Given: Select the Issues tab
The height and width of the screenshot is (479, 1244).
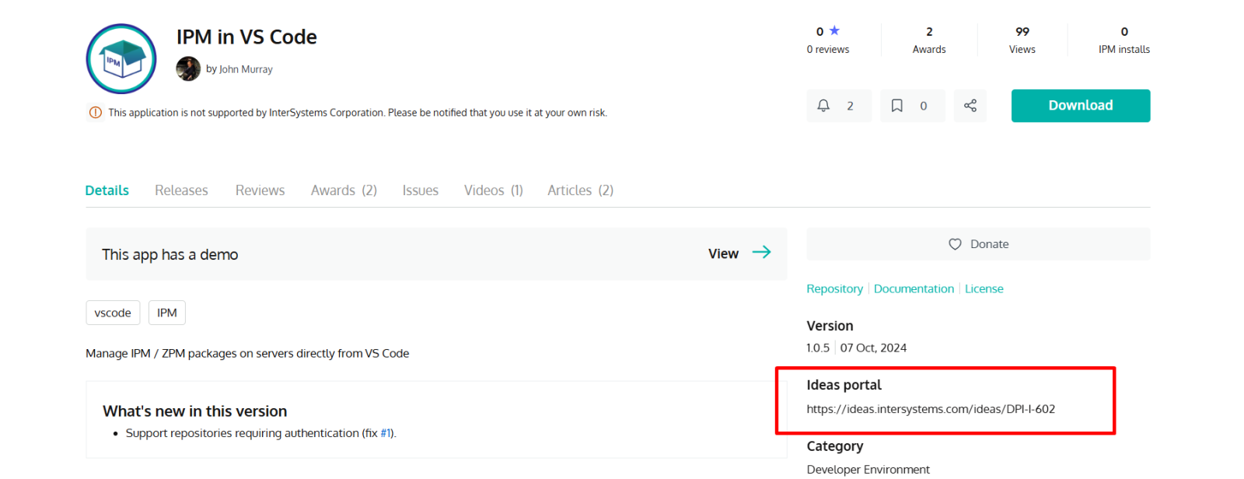Looking at the screenshot, I should [420, 191].
